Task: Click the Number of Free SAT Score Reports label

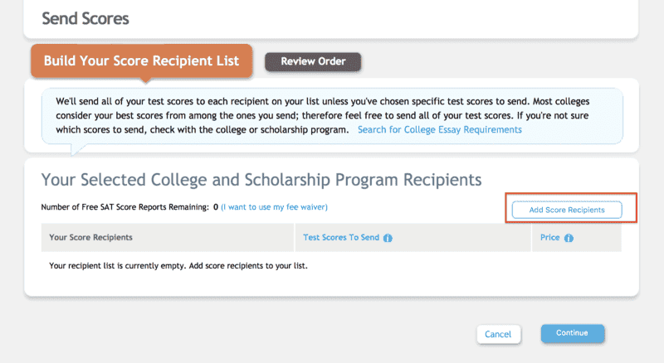Action: tap(124, 207)
